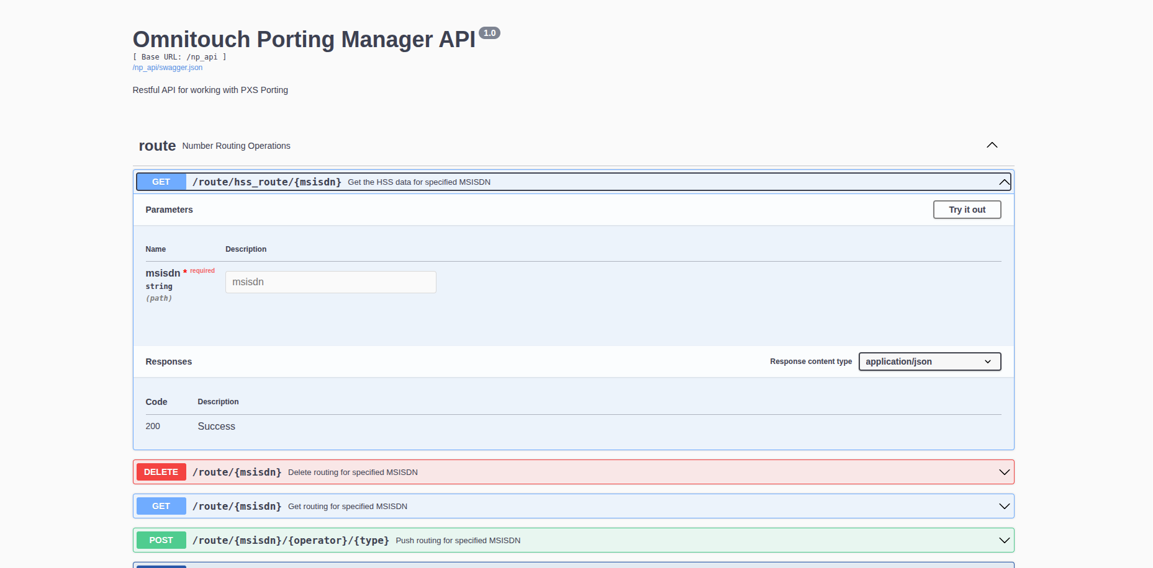1153x568 pixels.
Task: Click the DELETE method badge
Action: 161,472
